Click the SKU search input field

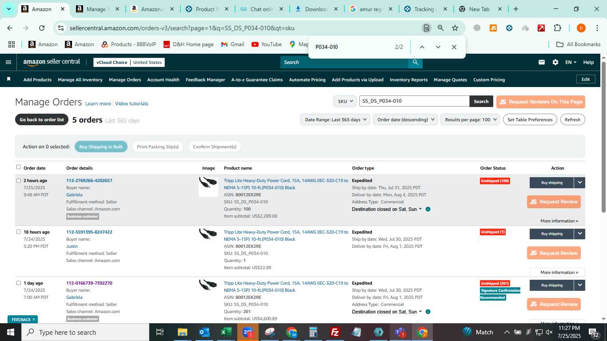(414, 101)
